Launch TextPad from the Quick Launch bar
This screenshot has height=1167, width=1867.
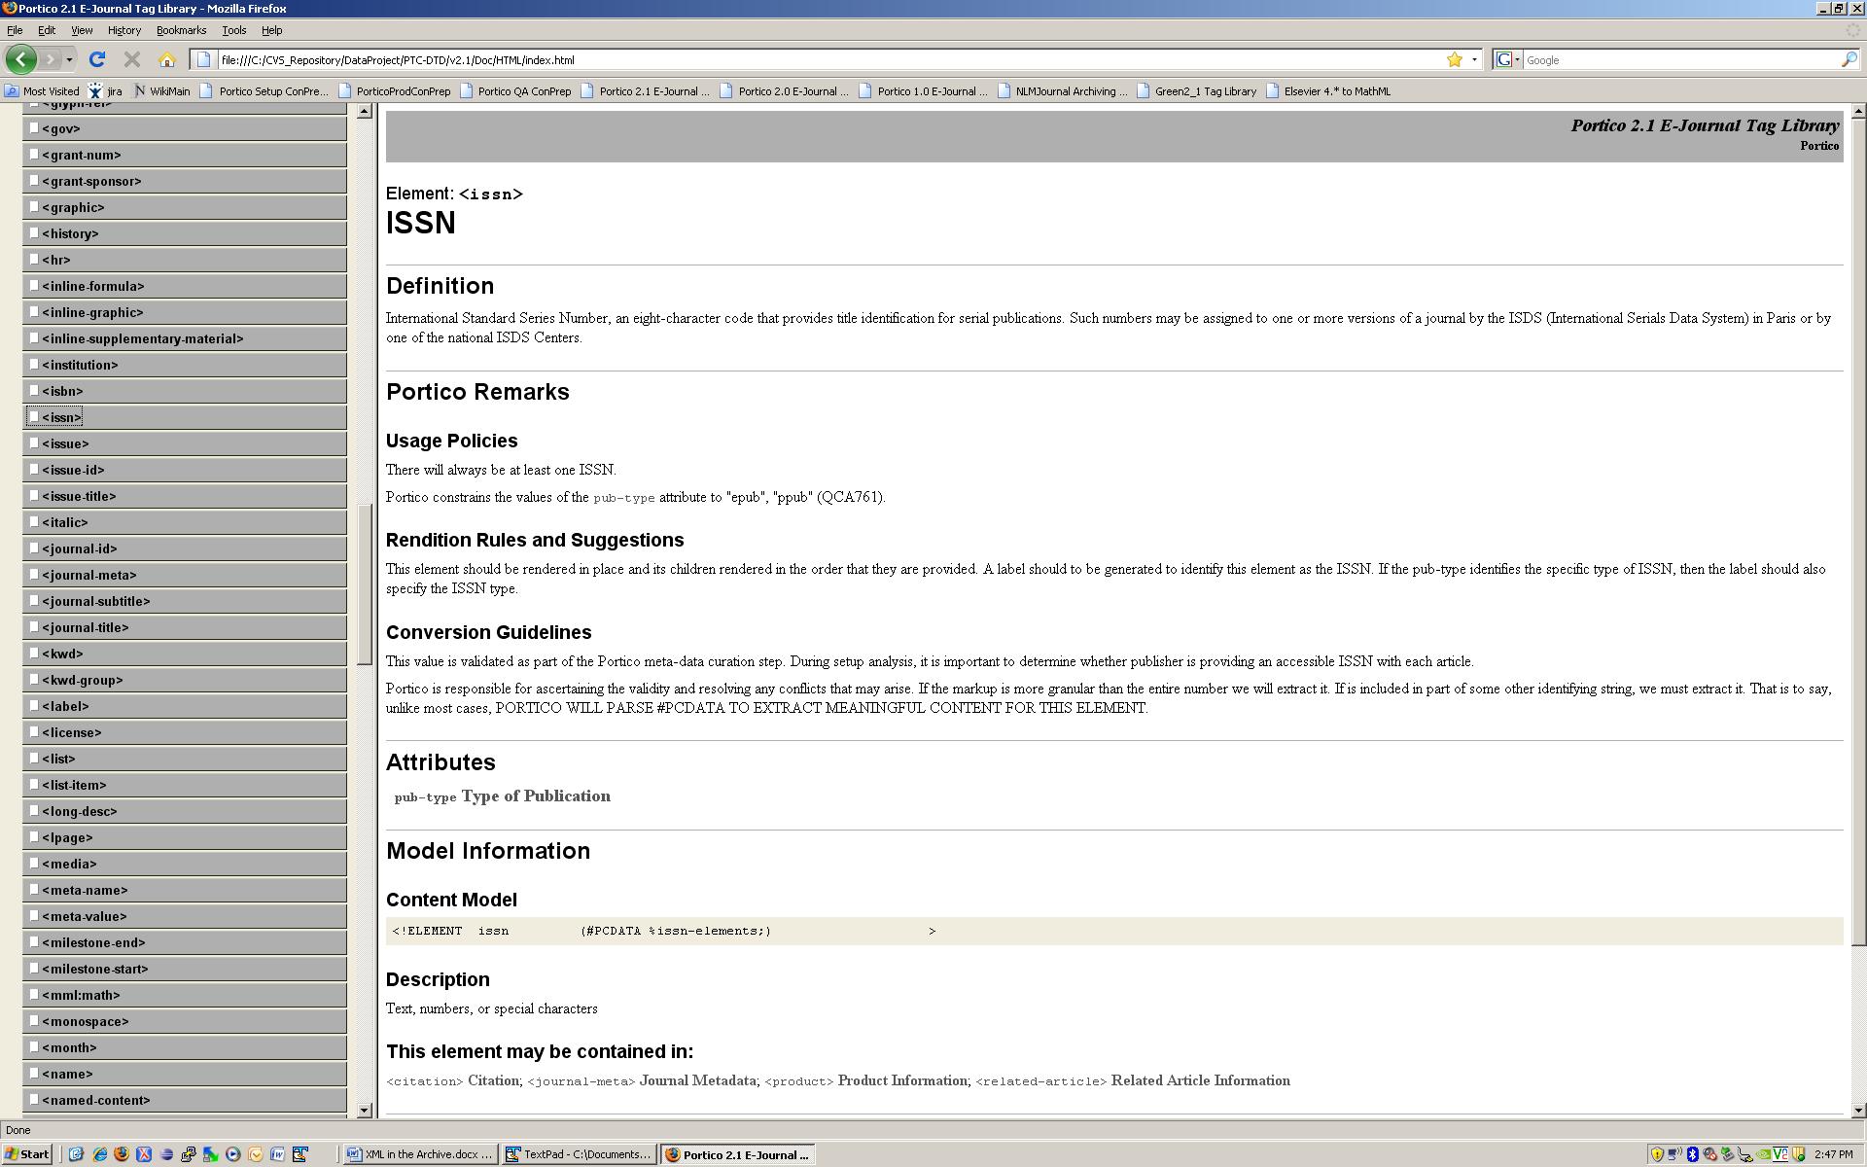(300, 1154)
